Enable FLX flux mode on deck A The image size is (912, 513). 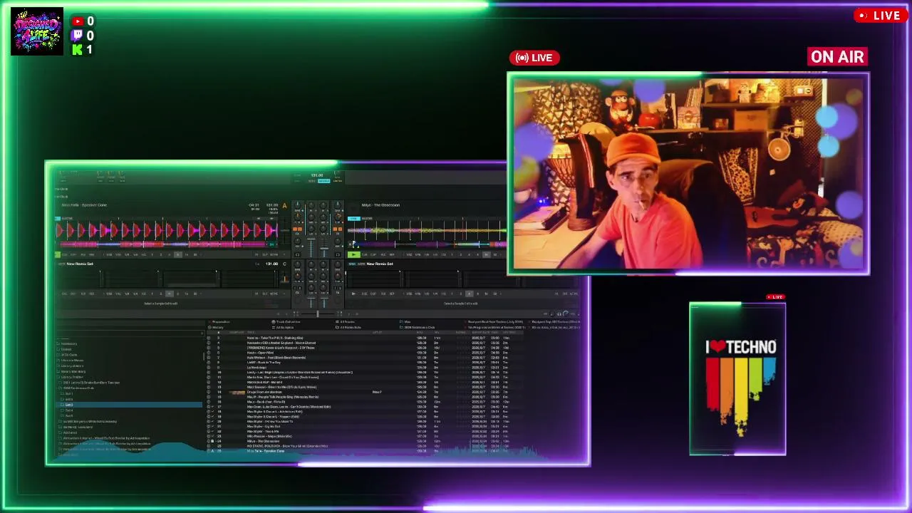(x=83, y=254)
